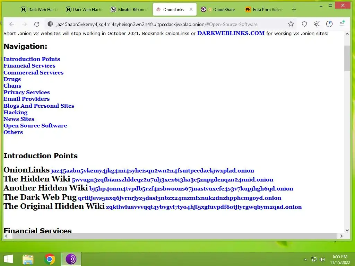The height and width of the screenshot is (266, 355).
Task: Switch to the OnionShare tab
Action: click(219, 9)
